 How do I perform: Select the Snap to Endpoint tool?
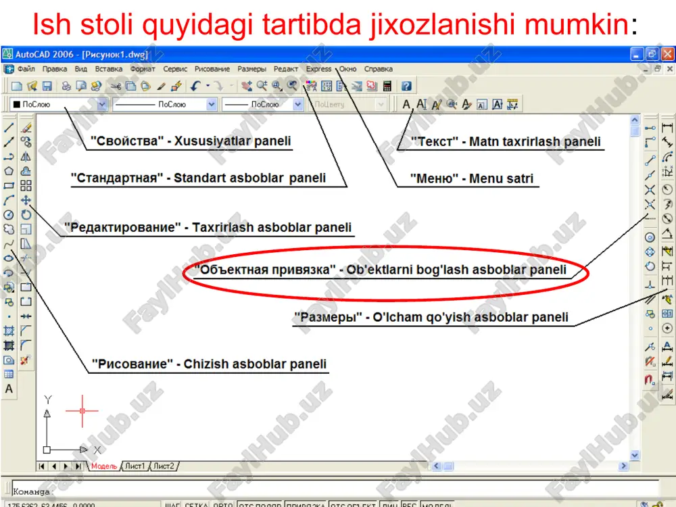click(650, 161)
